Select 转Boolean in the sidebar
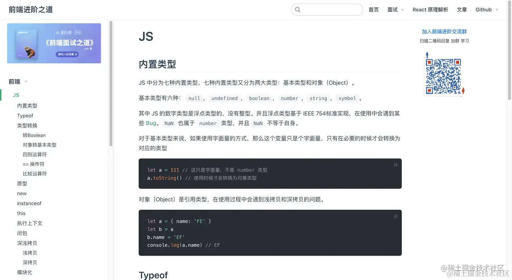 pyautogui.click(x=34, y=135)
